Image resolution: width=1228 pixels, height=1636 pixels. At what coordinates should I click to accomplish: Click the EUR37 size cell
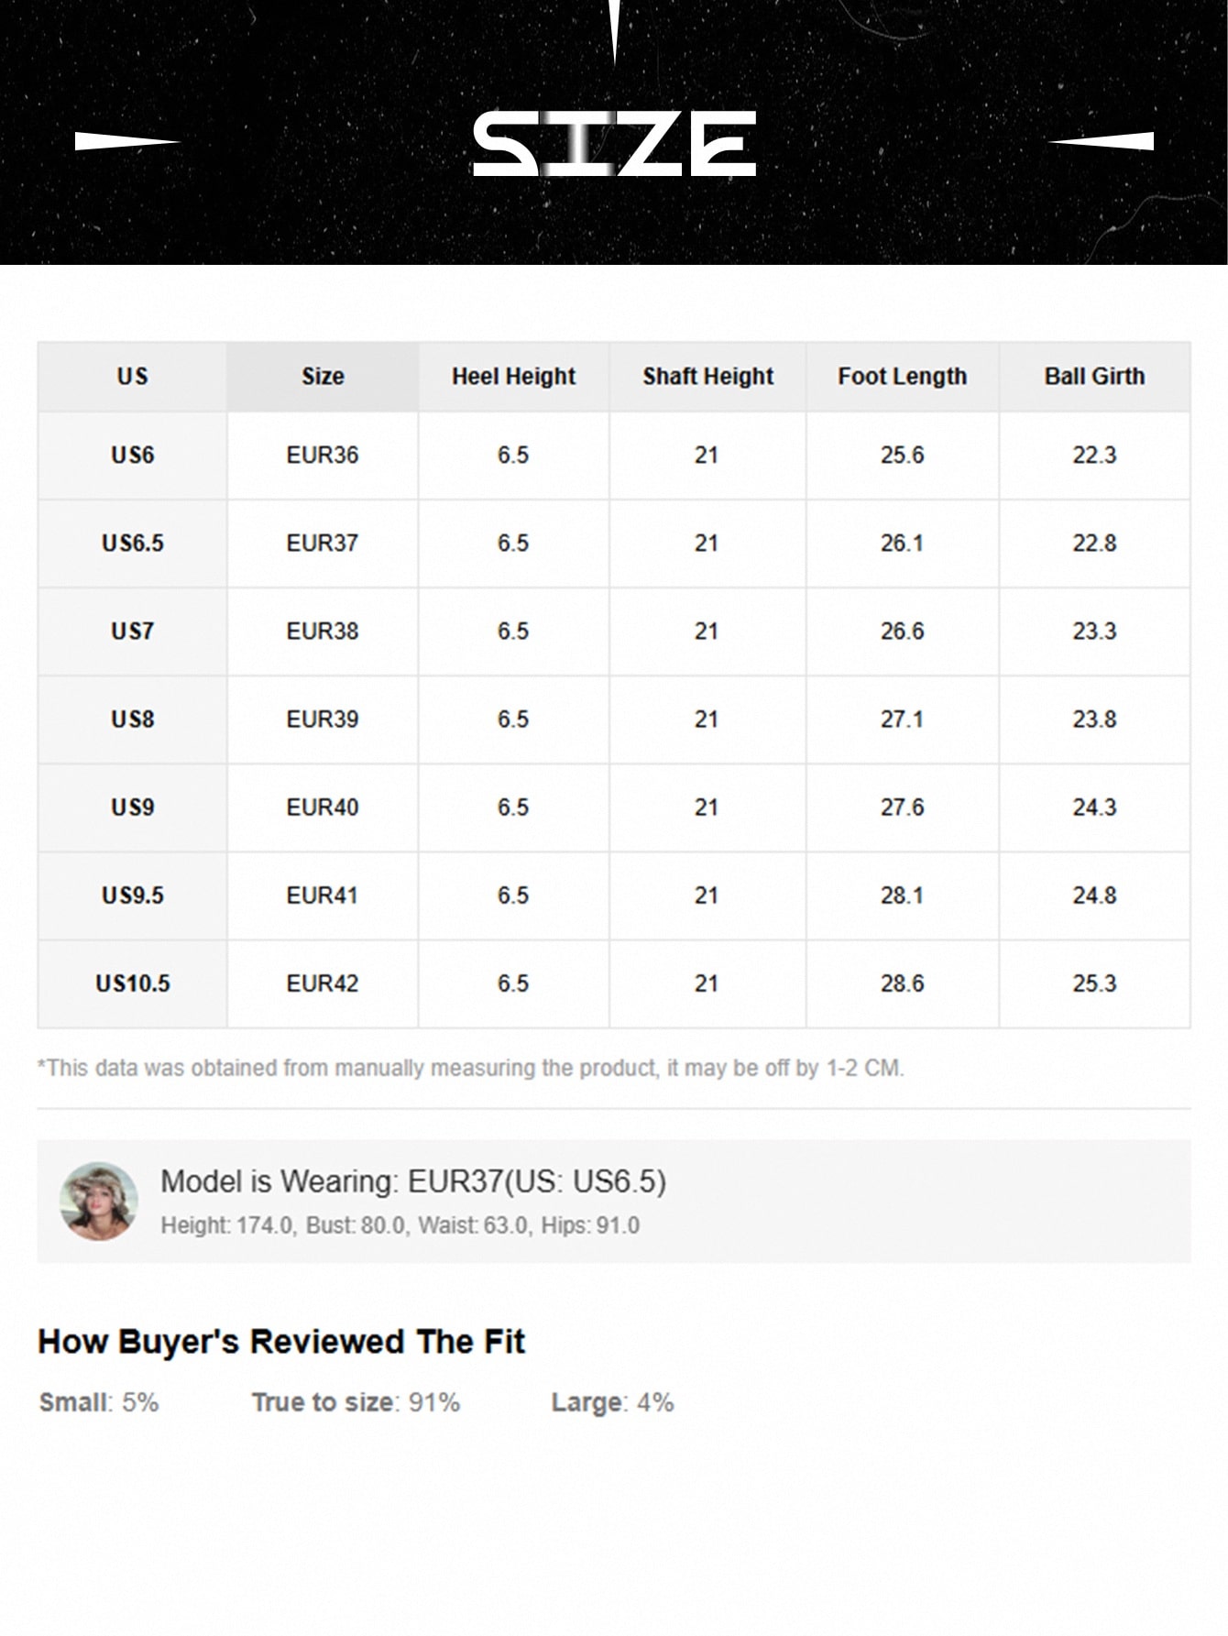323,544
